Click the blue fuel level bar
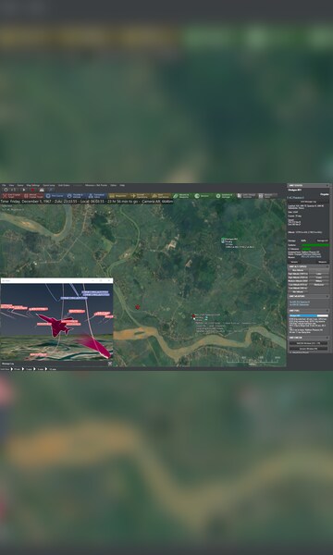Viewport: 333px width, 555px height. pyautogui.click(x=309, y=315)
